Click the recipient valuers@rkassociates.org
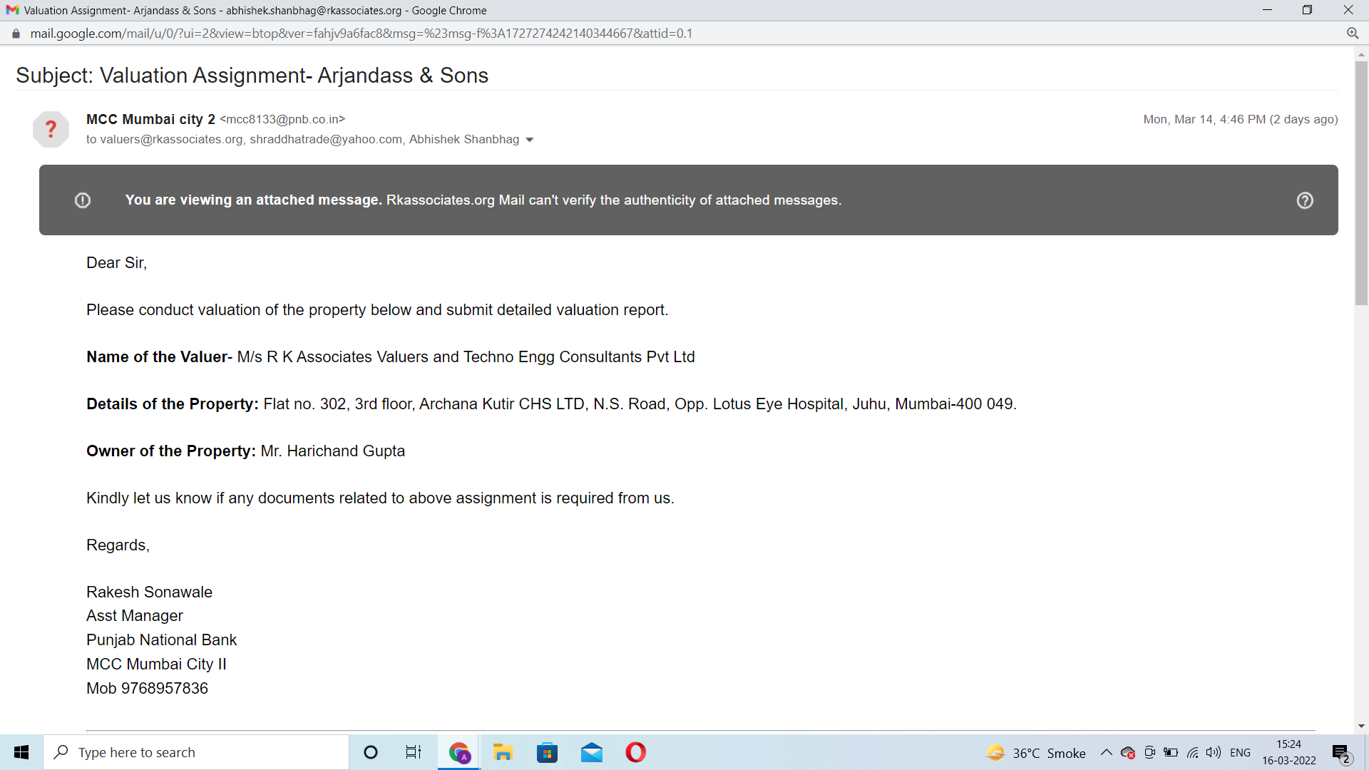This screenshot has width=1369, height=770. coord(171,140)
